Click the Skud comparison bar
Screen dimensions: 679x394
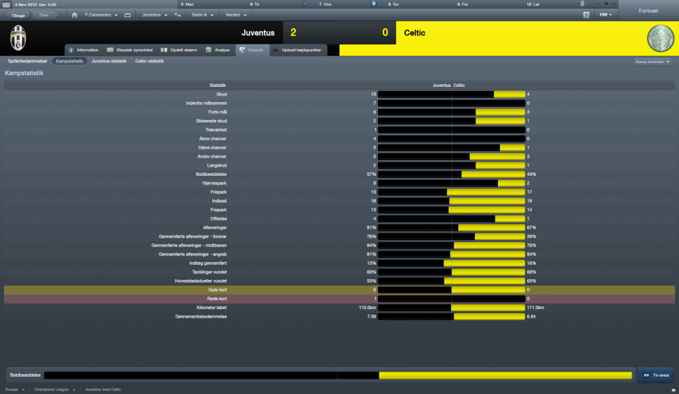point(452,94)
